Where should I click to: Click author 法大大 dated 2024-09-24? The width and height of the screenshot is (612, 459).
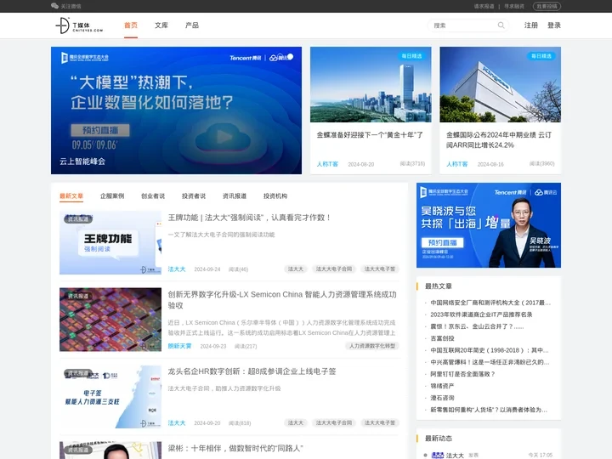[x=177, y=269]
